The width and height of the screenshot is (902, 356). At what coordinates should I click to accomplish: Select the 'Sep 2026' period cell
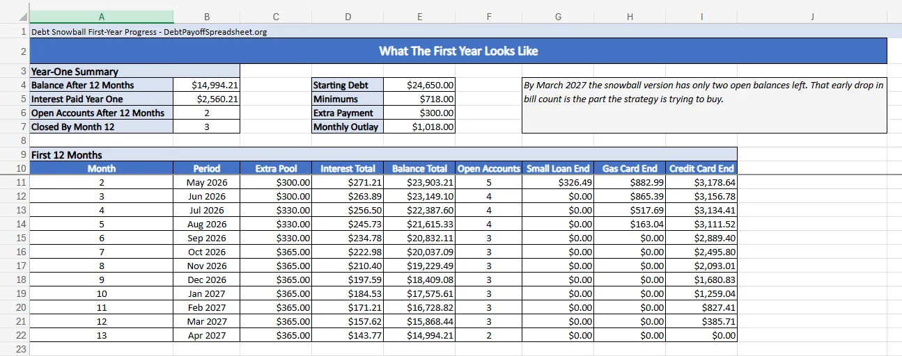point(206,238)
